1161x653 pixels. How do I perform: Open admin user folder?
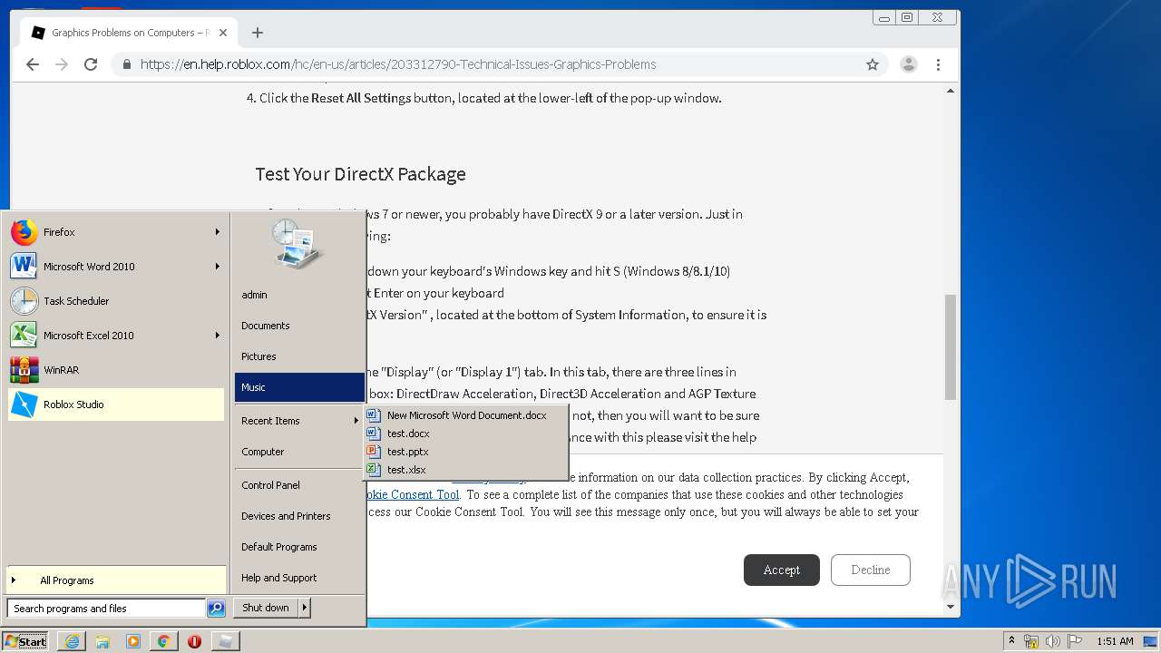pyautogui.click(x=299, y=295)
